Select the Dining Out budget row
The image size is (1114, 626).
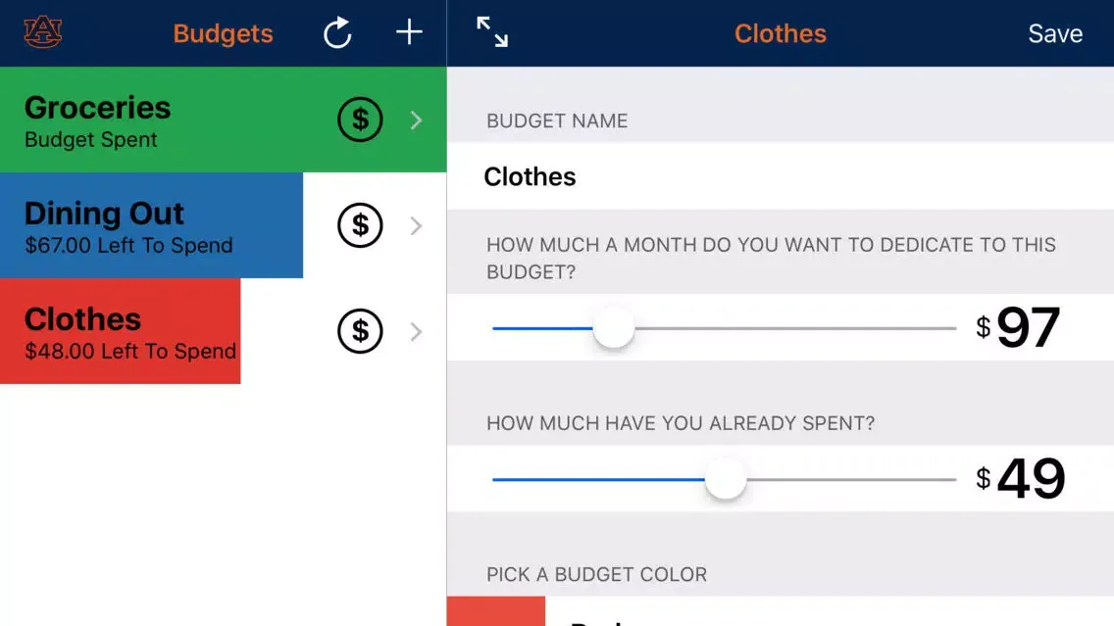(x=223, y=225)
